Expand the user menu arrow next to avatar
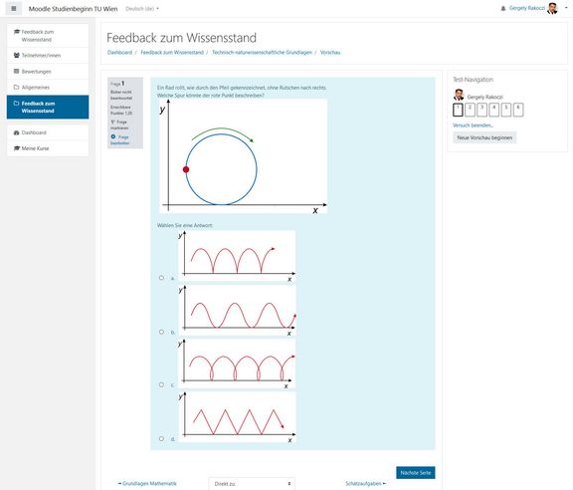This screenshot has width=573, height=490. pyautogui.click(x=566, y=8)
